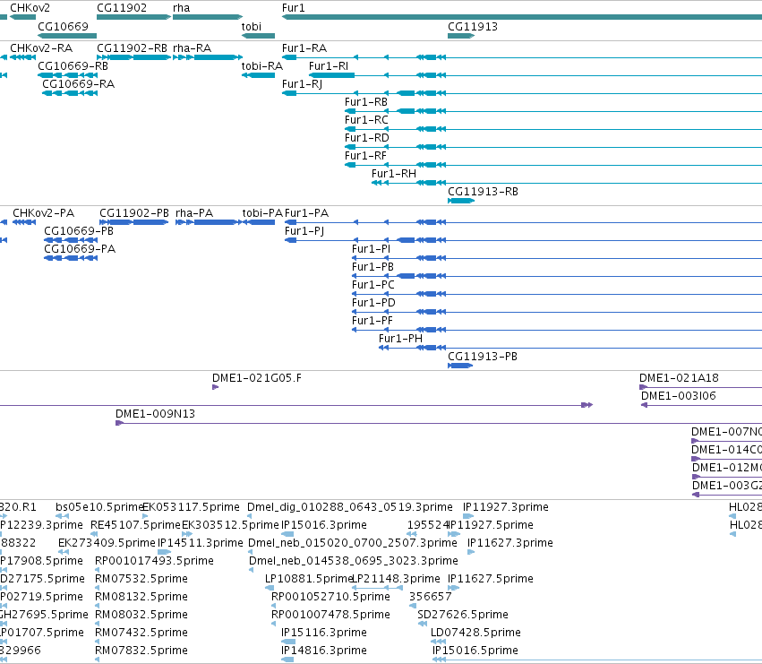Select the Dmel_neb_014538_0695_3023.3prime label
The width and height of the screenshot is (762, 664).
coord(354,561)
